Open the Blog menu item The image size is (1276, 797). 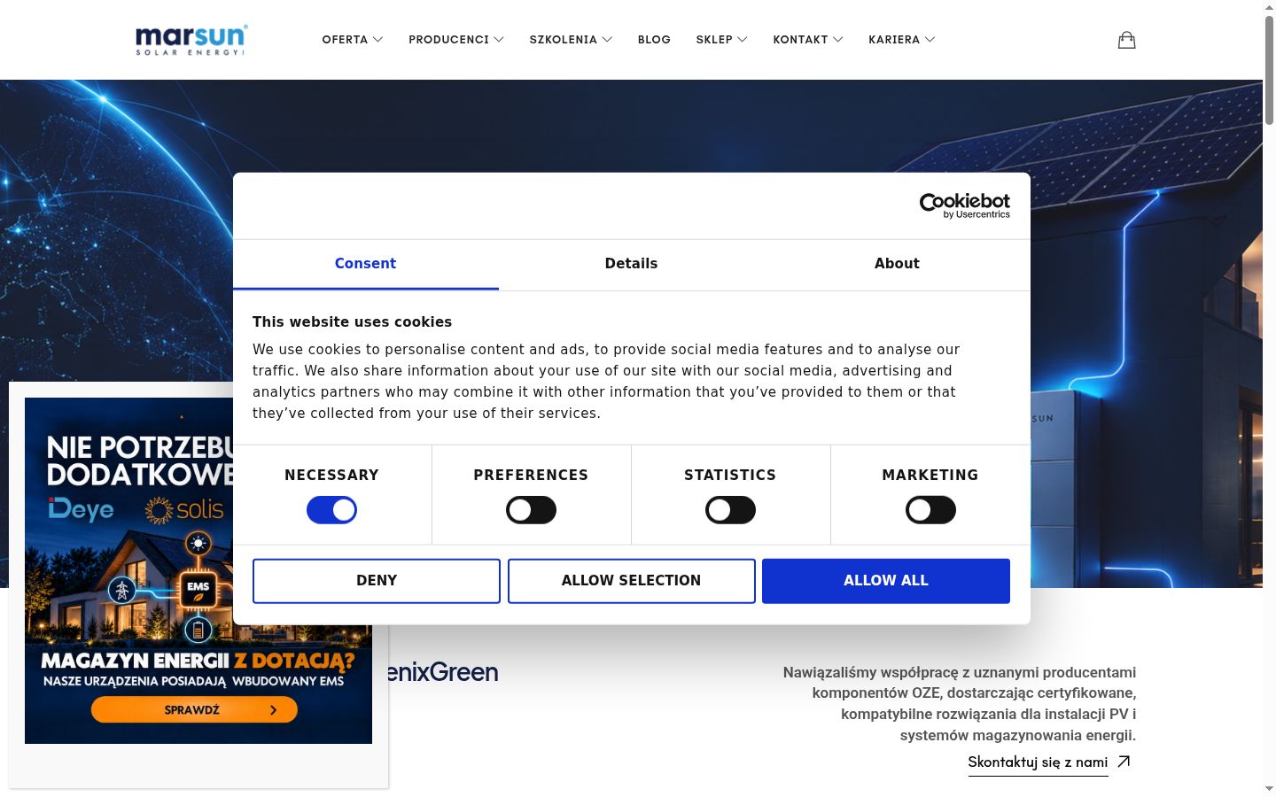click(654, 40)
